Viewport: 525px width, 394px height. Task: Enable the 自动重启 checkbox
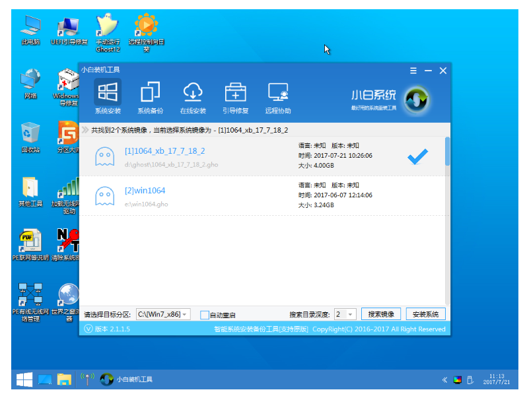[x=204, y=315]
